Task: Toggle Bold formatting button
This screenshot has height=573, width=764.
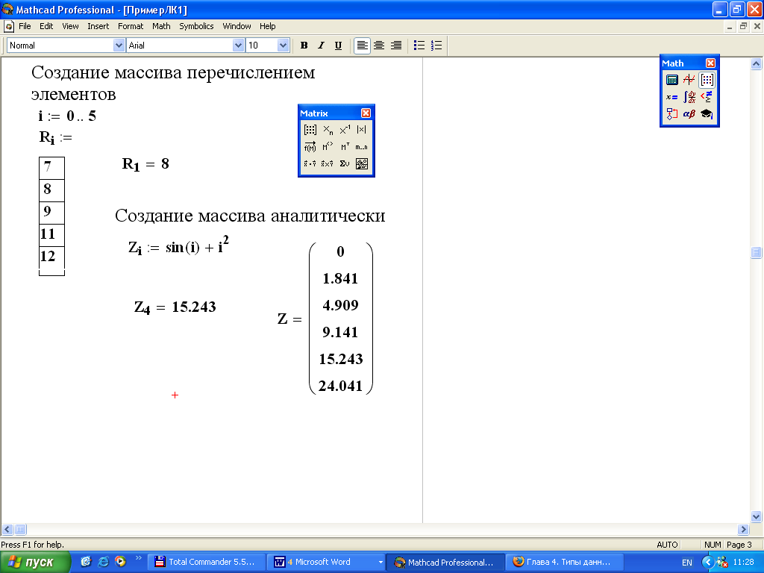Action: (304, 46)
